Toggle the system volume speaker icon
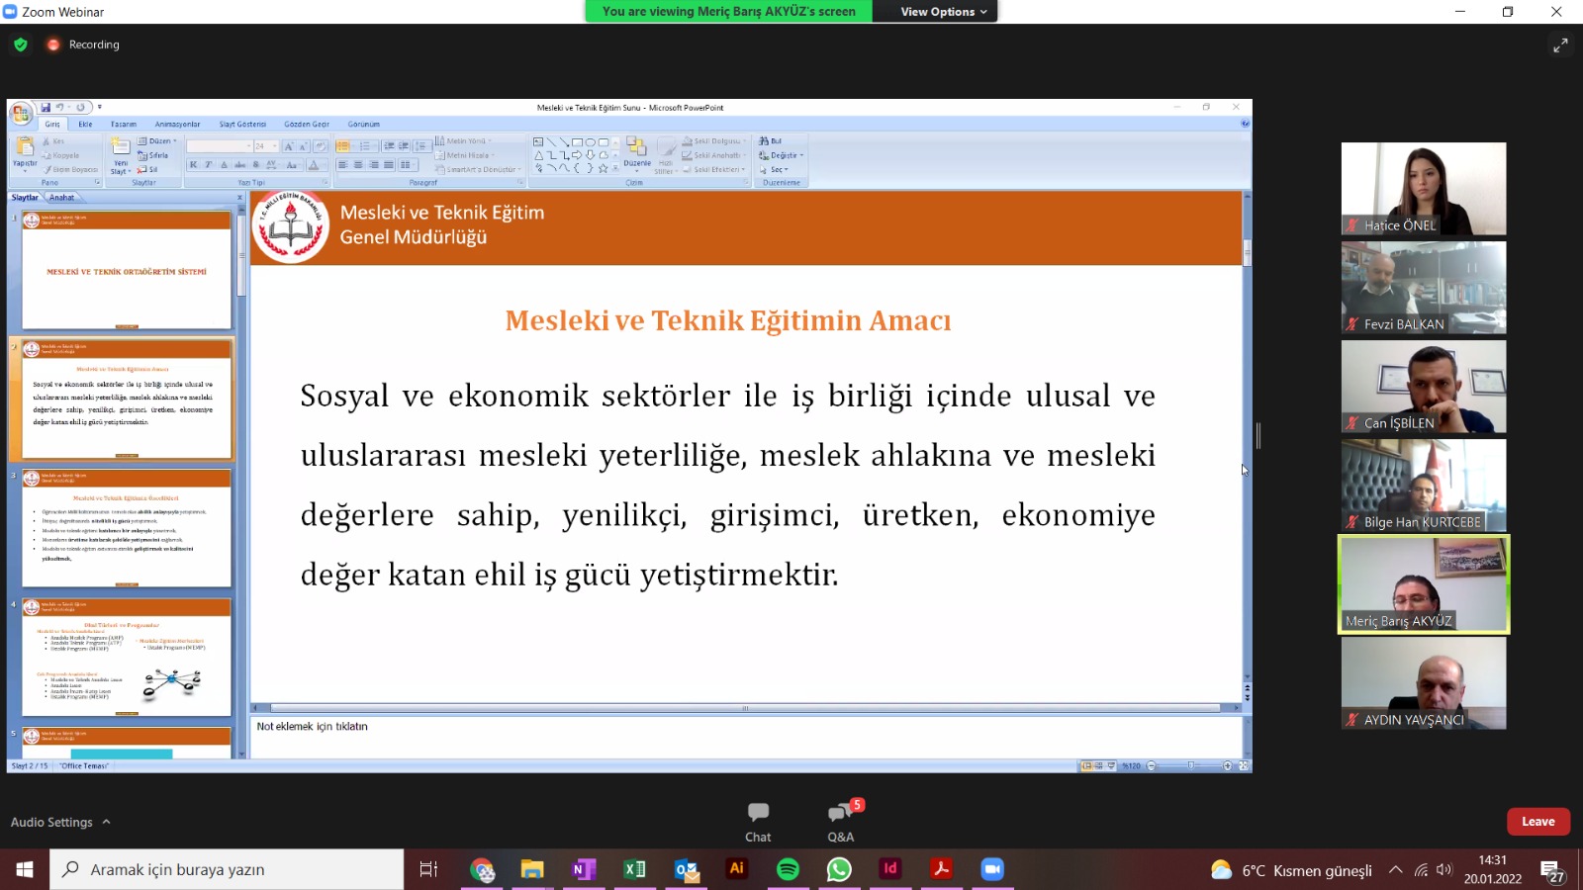The width and height of the screenshot is (1583, 890). (1444, 870)
